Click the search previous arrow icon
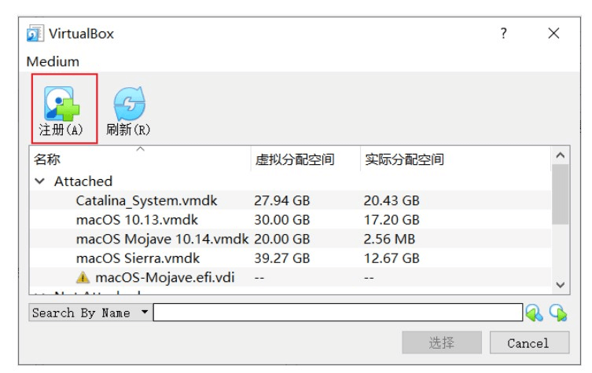The height and width of the screenshot is (373, 592). [x=535, y=313]
